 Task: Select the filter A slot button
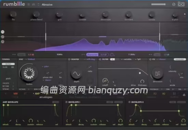pyautogui.click(x=112, y=59)
